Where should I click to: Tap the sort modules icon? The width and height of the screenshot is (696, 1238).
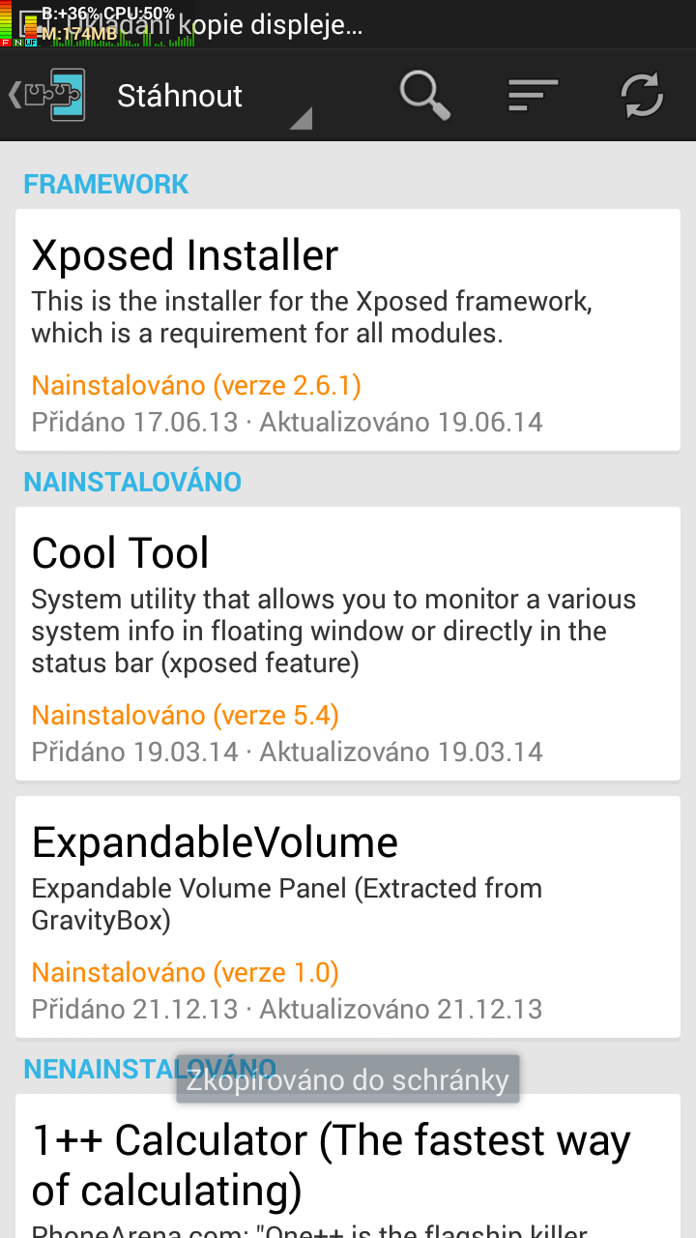point(533,96)
